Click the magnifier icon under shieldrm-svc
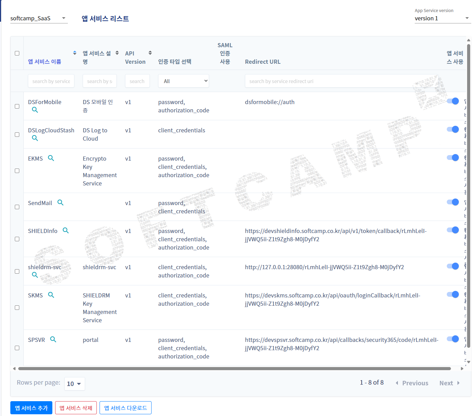This screenshot has width=475, height=416. click(x=35, y=275)
